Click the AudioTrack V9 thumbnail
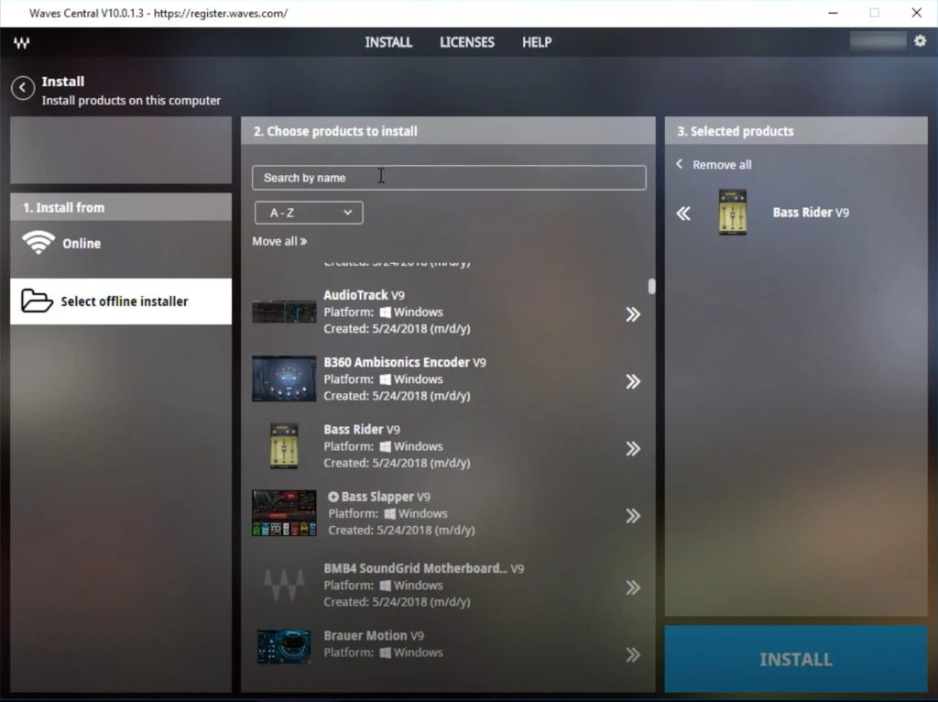This screenshot has width=938, height=702. point(284,312)
